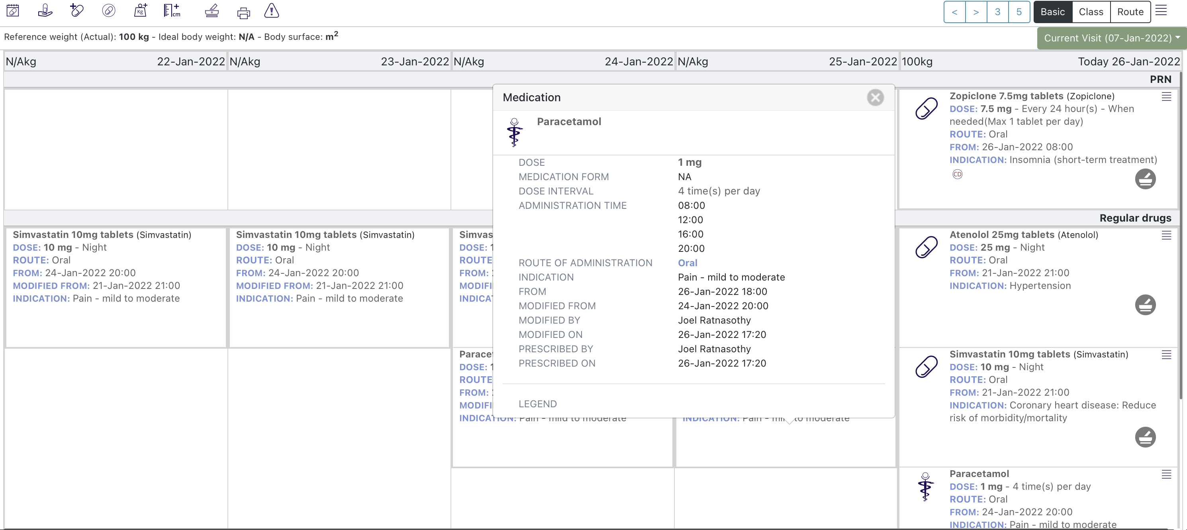Viewport: 1187px width, 530px height.
Task: Click the add height cm icon
Action: click(172, 11)
